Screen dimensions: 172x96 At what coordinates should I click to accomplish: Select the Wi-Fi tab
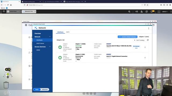pyautogui.click(x=68, y=32)
